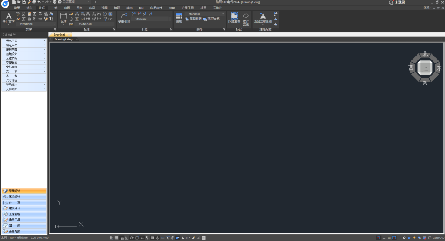Select the 通用工具 category button

point(24,220)
